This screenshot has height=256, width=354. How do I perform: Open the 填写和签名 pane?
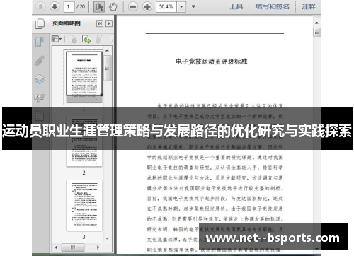272,6
